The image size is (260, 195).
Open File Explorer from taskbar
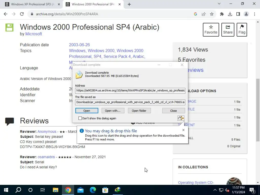click(55, 190)
